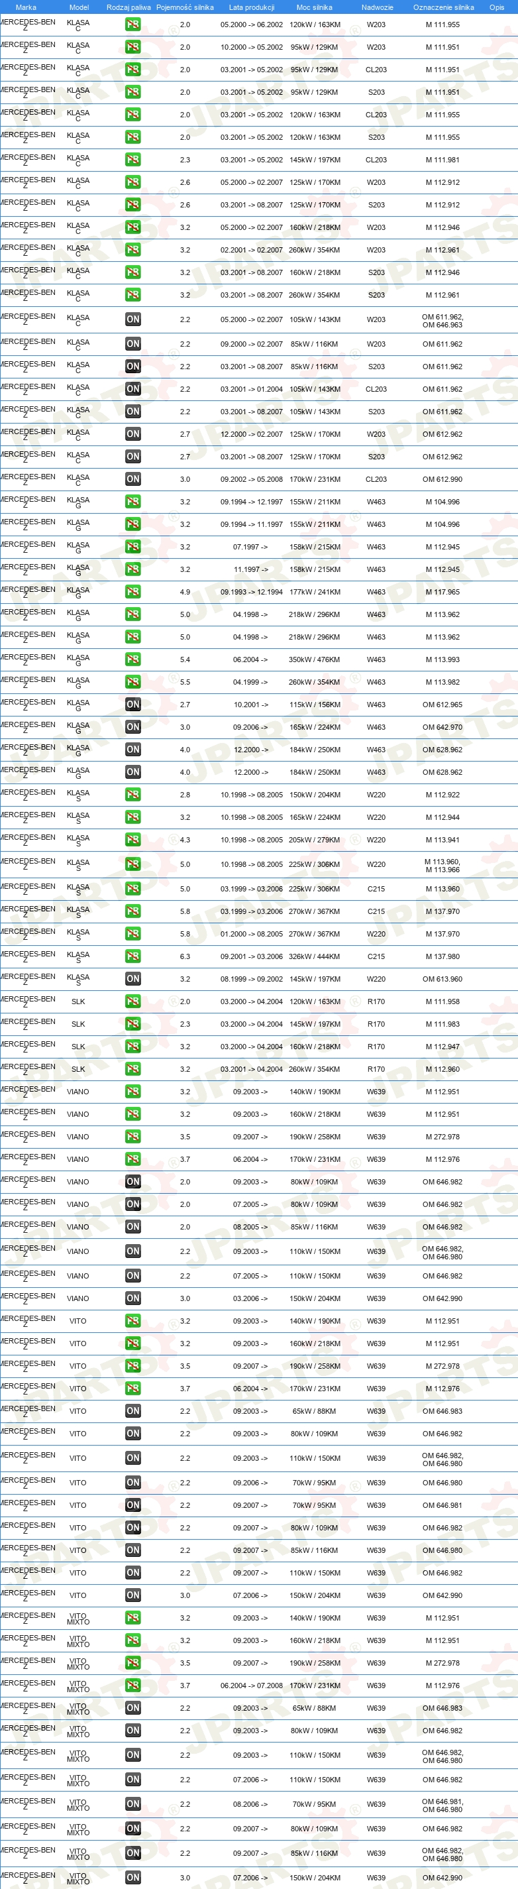Click PB icon in the M 112.922 row

132,795
